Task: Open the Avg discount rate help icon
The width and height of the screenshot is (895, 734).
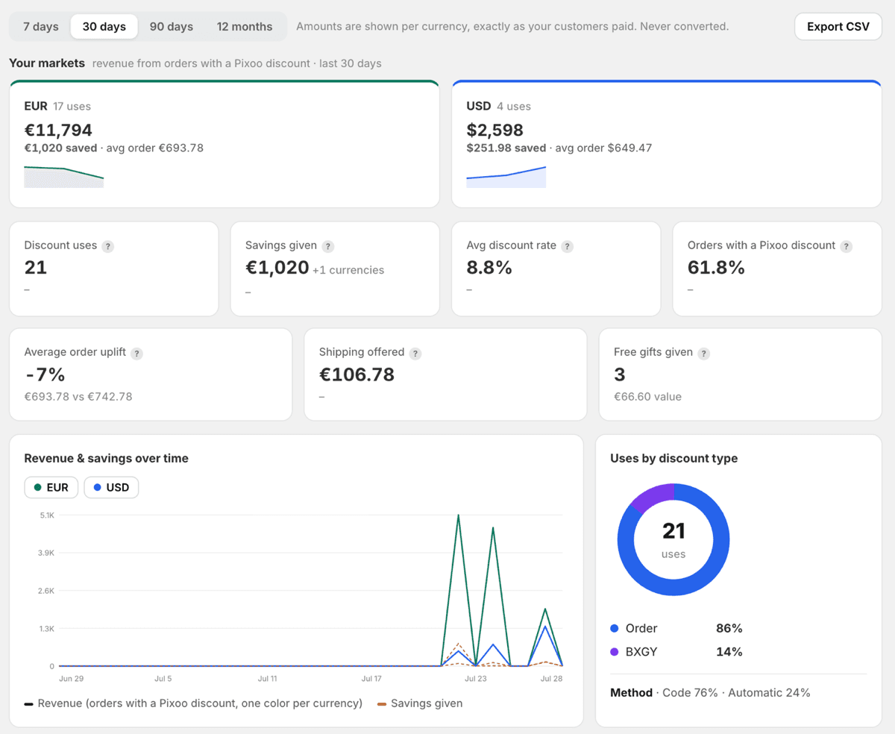Action: tap(568, 246)
